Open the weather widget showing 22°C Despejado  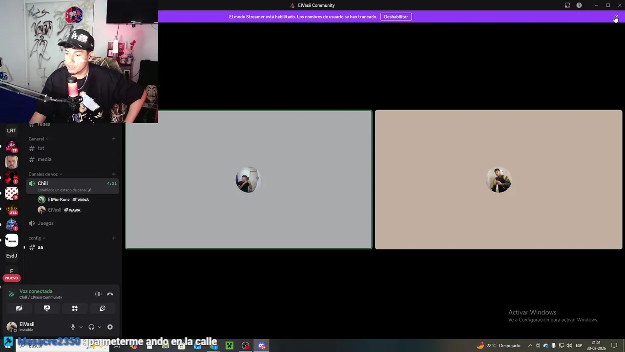pos(498,346)
